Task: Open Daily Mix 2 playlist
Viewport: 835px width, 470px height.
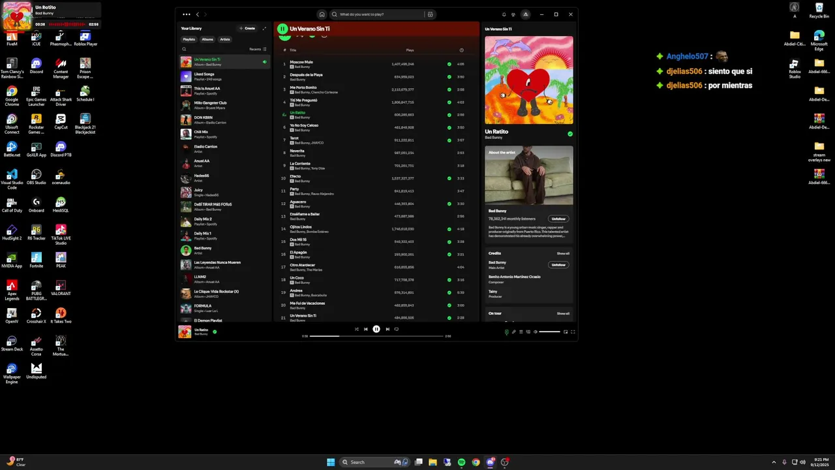Action: tap(224, 221)
